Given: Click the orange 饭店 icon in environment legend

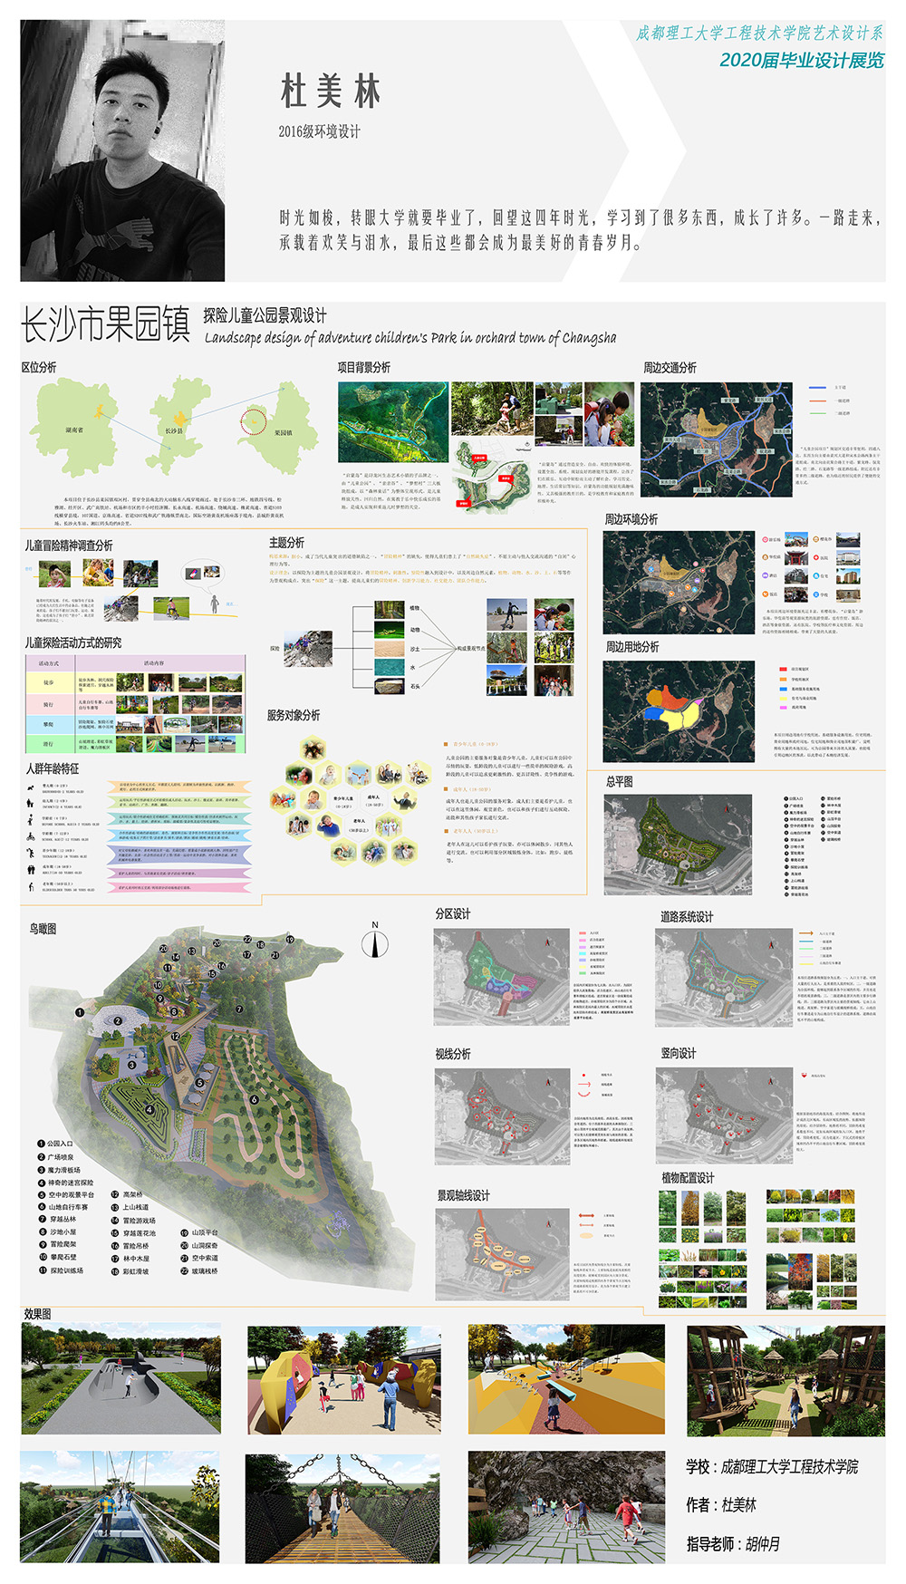Looking at the screenshot, I should click(766, 594).
